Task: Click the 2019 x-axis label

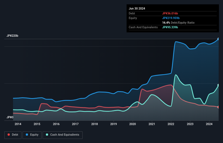Action: pos(114,124)
